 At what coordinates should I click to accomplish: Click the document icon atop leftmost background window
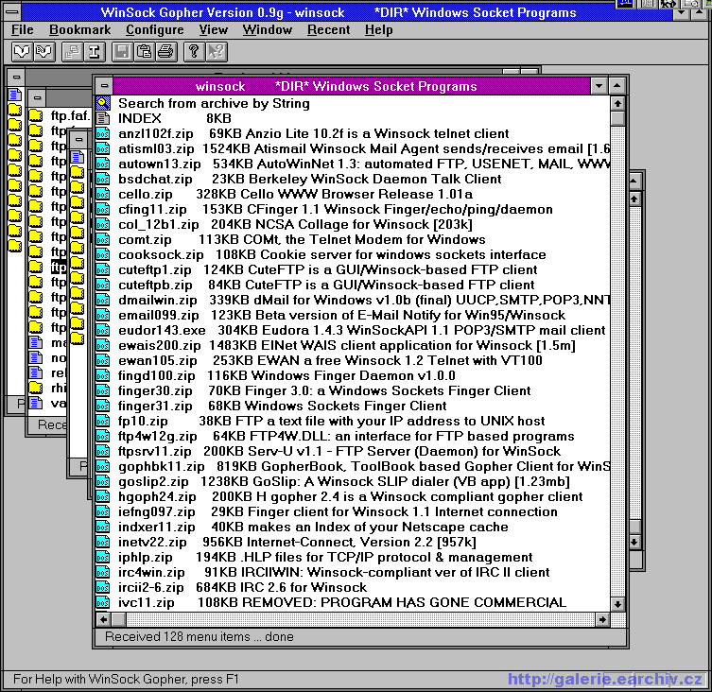pos(15,95)
